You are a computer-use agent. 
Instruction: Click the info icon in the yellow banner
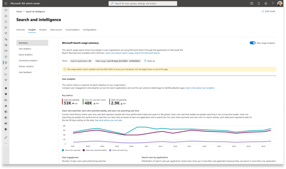65,69
